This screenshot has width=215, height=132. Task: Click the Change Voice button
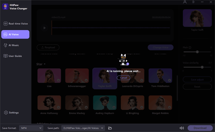click(x=160, y=48)
